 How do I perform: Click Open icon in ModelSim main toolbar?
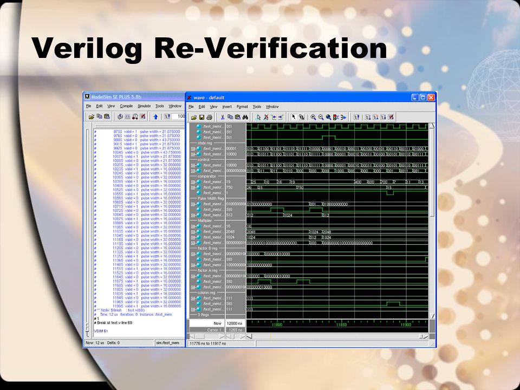pos(92,117)
